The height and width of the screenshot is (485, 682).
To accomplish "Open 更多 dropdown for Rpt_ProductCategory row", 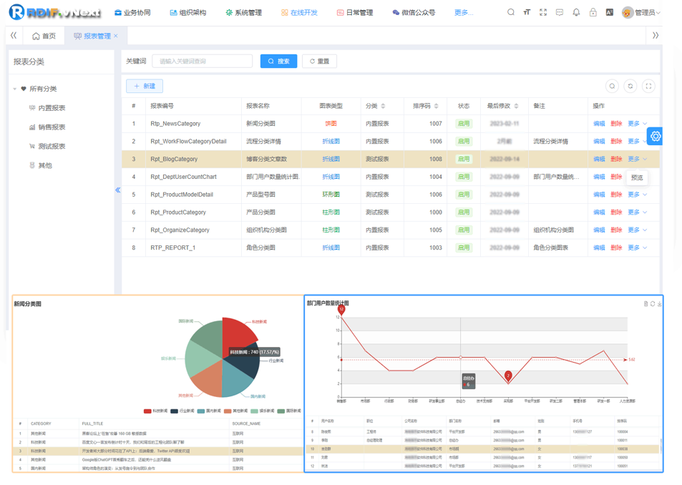I will [637, 212].
